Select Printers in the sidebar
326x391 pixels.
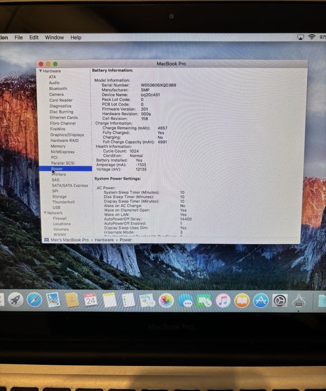pos(59,174)
